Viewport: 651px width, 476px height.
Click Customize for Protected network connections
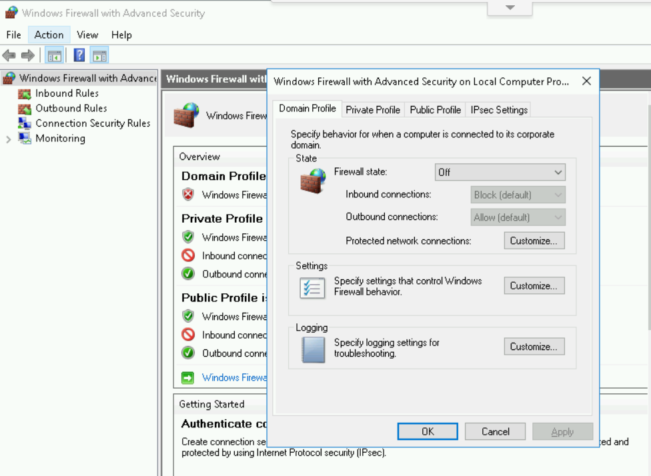(x=534, y=241)
